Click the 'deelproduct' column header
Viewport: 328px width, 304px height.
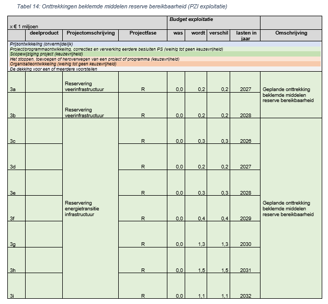(x=44, y=33)
